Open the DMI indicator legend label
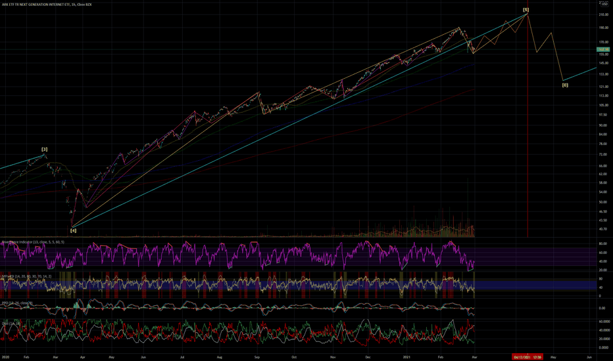The height and width of the screenshot is (361, 613). pos(11,324)
